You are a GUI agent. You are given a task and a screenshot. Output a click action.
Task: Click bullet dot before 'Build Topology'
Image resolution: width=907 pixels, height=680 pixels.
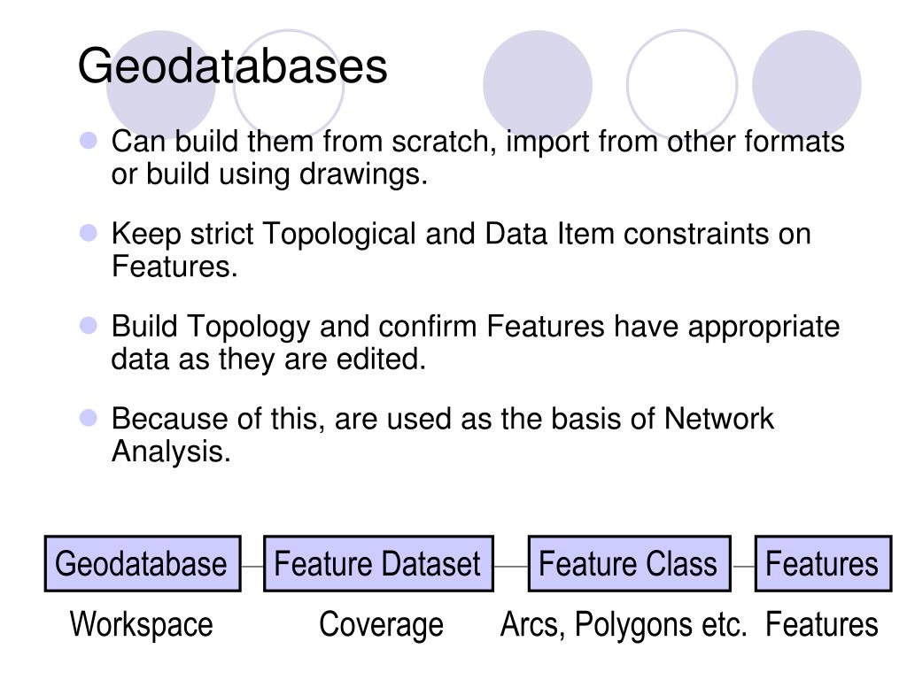pyautogui.click(x=89, y=326)
